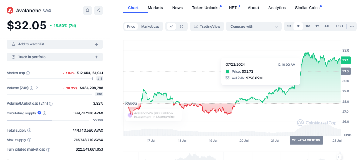Screen dimensions: 361x160
Task: Open the NFTs tab
Action: (x=234, y=8)
